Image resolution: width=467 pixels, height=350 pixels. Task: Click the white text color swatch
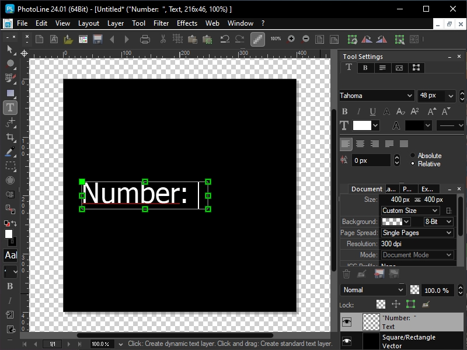pos(362,125)
